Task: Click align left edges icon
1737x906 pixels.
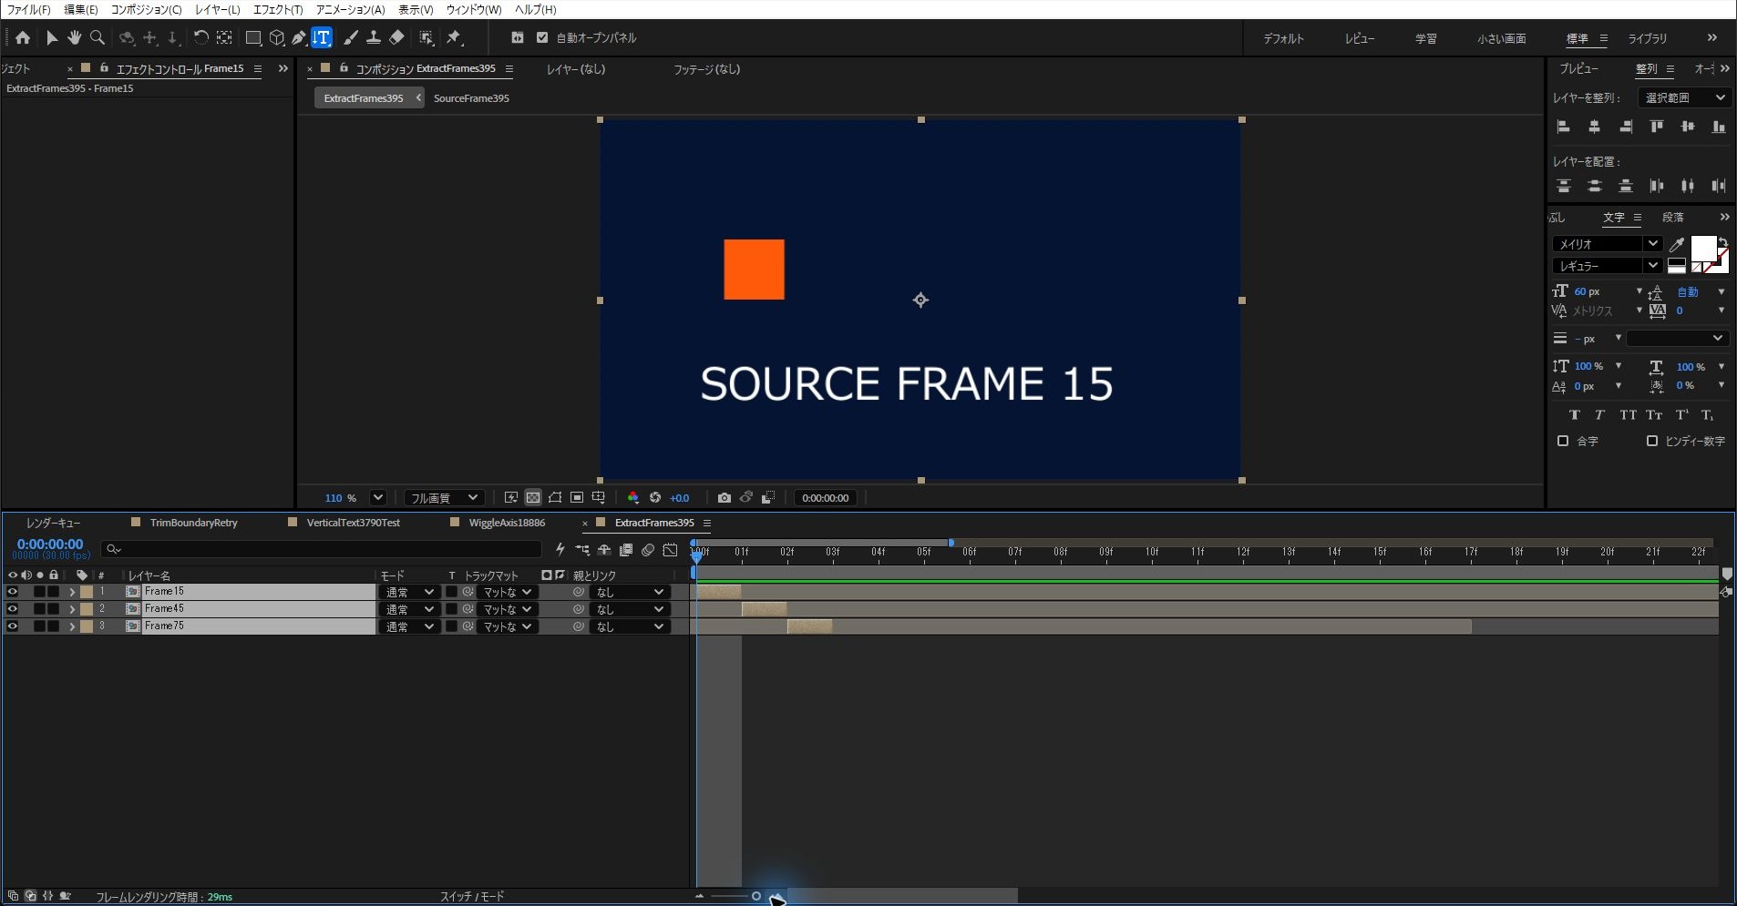Action: [1564, 127]
